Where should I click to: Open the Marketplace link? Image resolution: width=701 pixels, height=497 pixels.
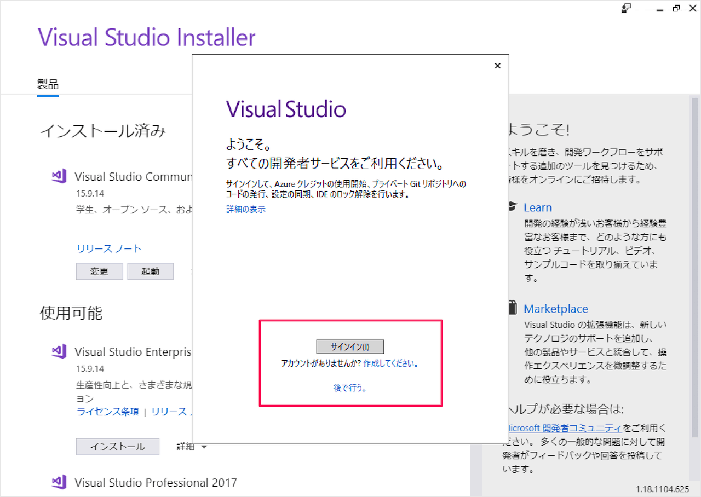coord(556,309)
